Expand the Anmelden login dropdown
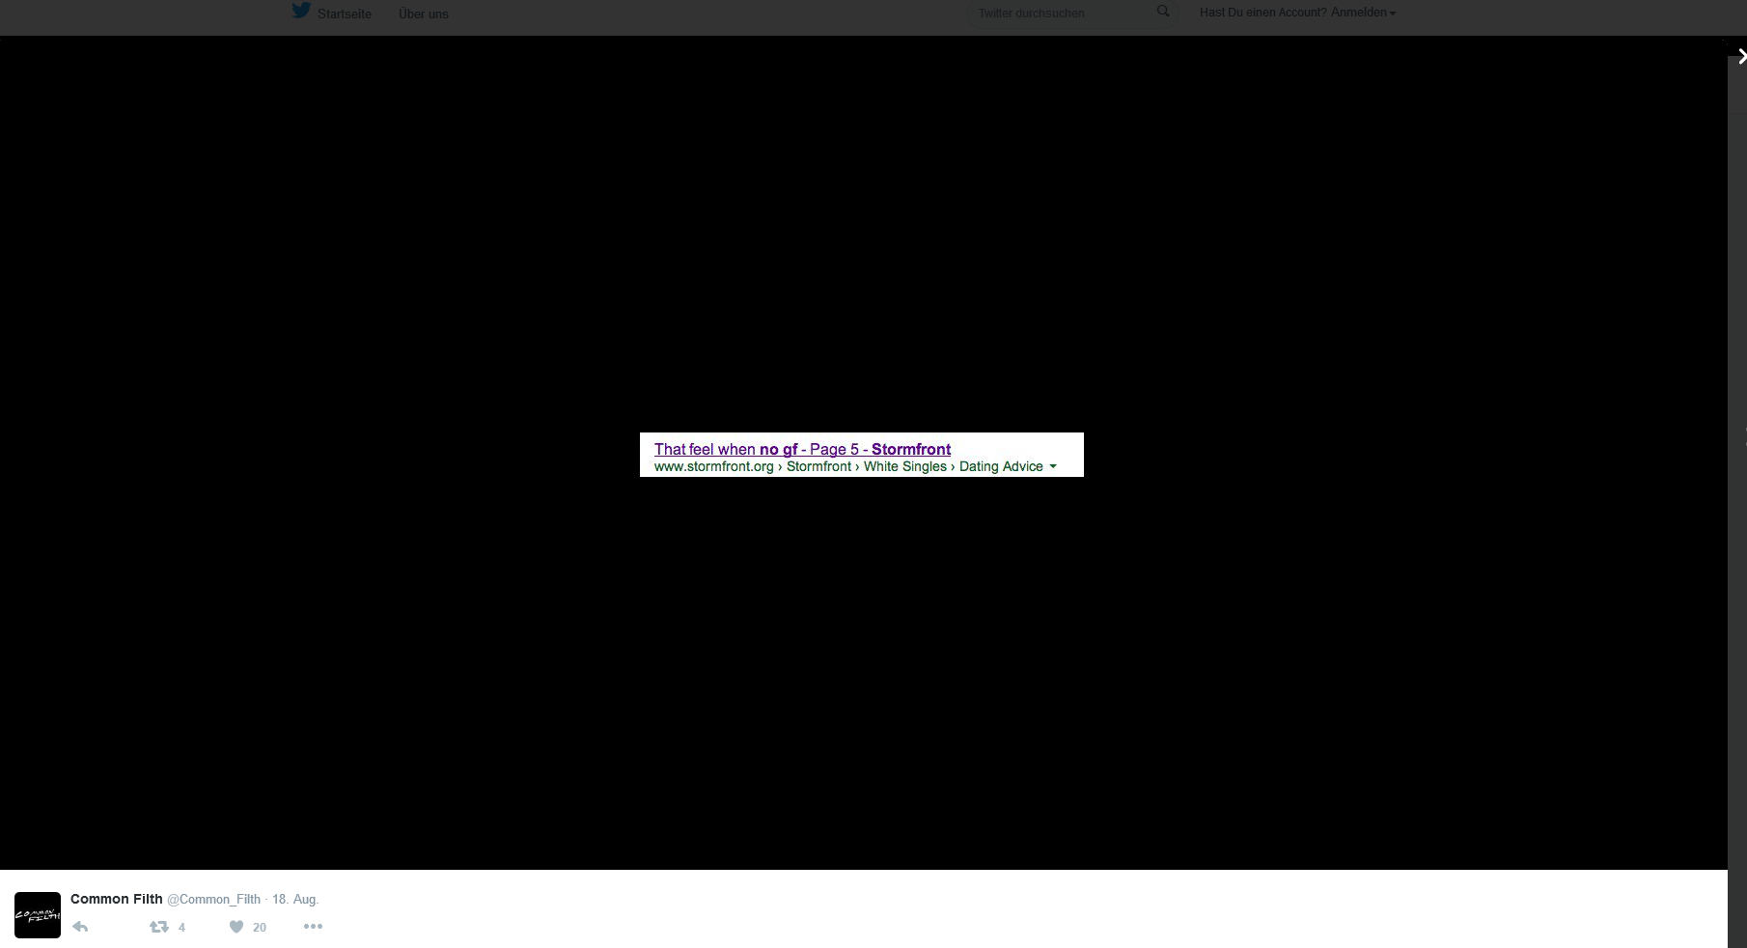 pos(1363,13)
